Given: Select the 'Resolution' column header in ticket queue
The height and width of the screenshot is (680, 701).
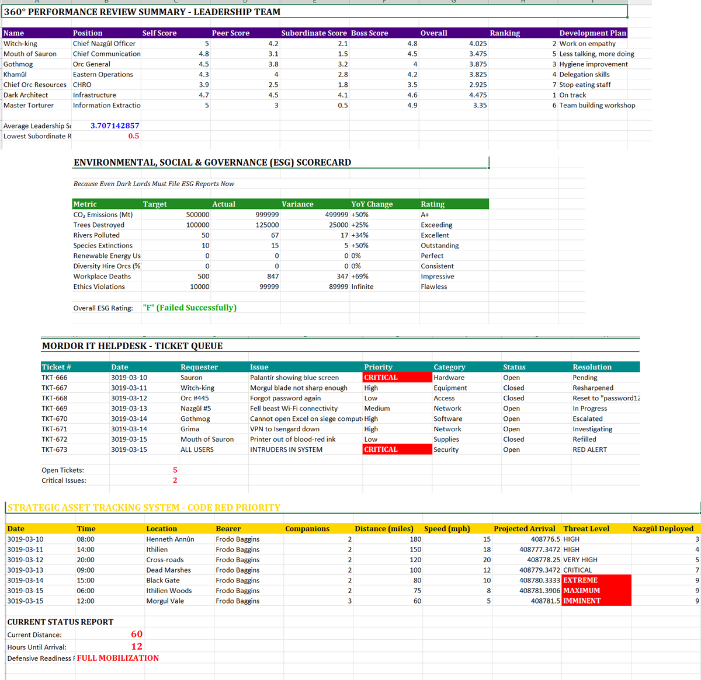Looking at the screenshot, I should pyautogui.click(x=606, y=367).
